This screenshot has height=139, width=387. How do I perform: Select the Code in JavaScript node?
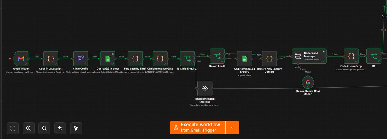[x=352, y=56]
